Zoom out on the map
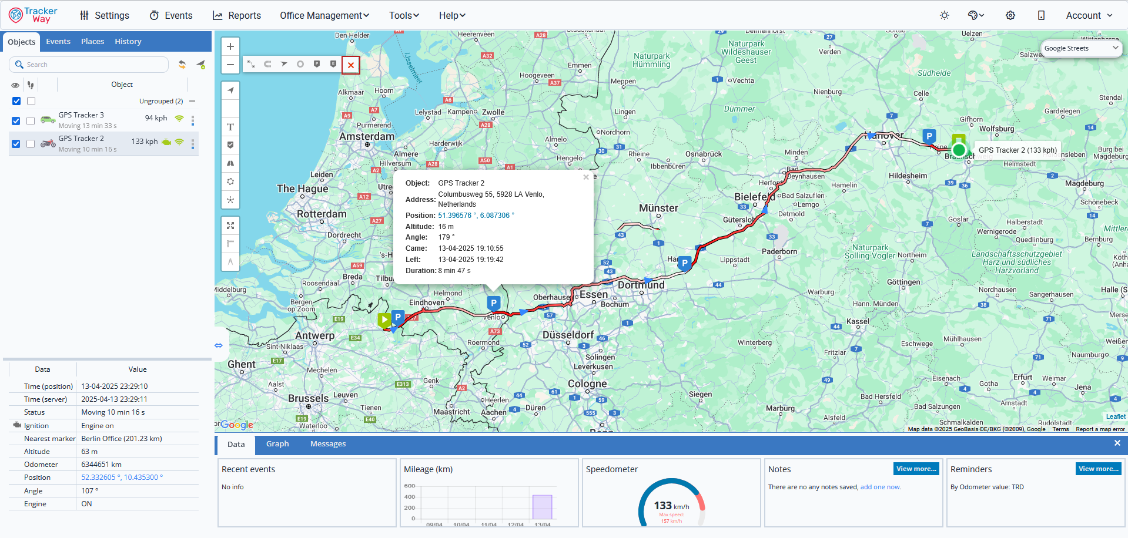This screenshot has width=1128, height=538. point(230,65)
